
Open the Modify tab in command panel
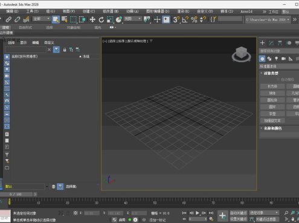(271, 43)
